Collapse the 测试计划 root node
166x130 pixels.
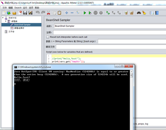click(3, 18)
